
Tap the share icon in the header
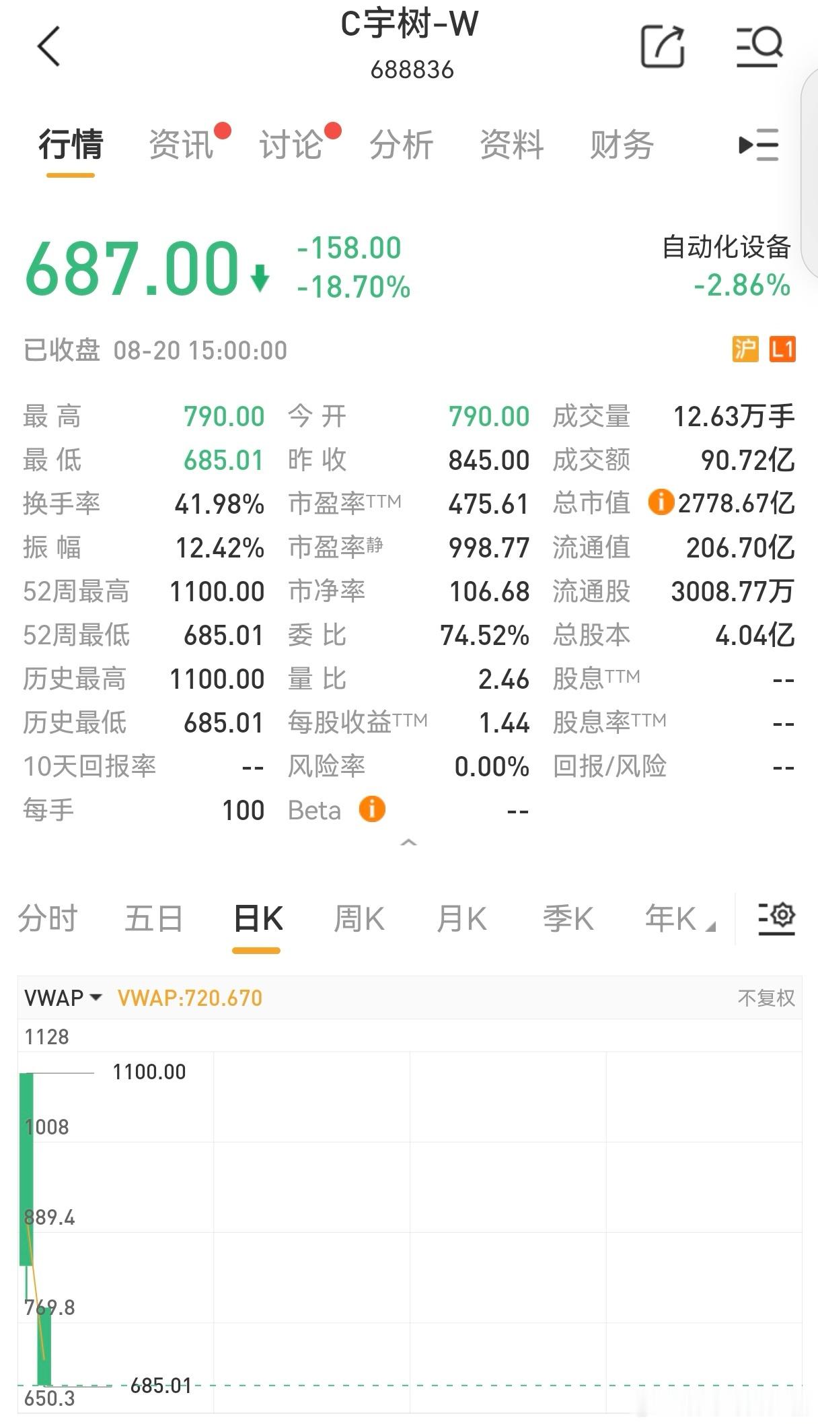tap(663, 46)
